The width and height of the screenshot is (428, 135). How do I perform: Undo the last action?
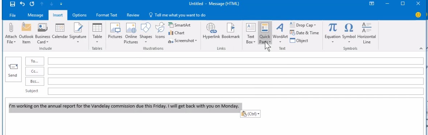click(22, 4)
